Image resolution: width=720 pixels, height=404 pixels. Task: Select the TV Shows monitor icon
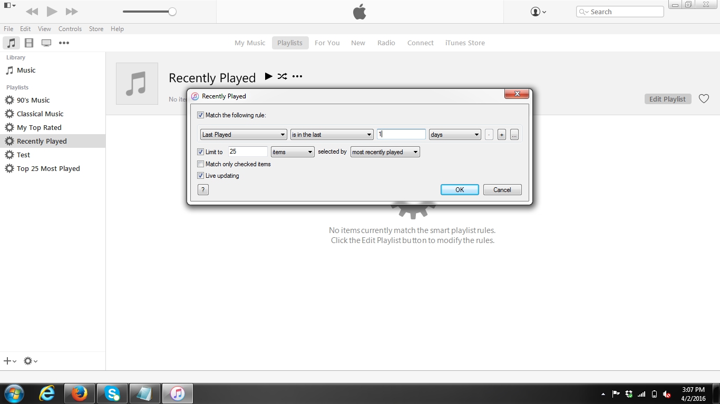click(46, 43)
